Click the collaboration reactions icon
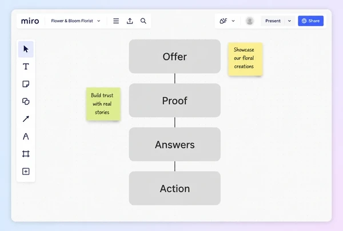The height and width of the screenshot is (231, 343). pos(224,21)
